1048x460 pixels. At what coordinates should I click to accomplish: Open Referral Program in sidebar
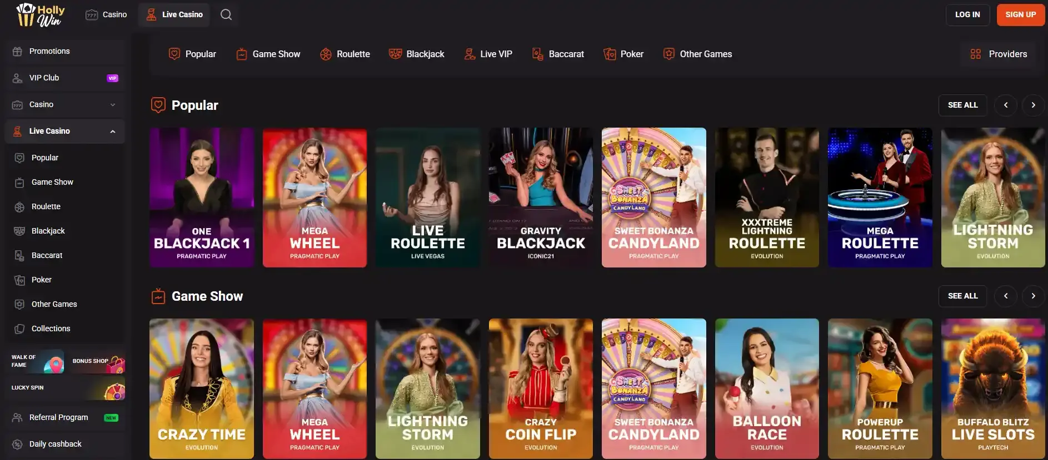[x=66, y=417]
